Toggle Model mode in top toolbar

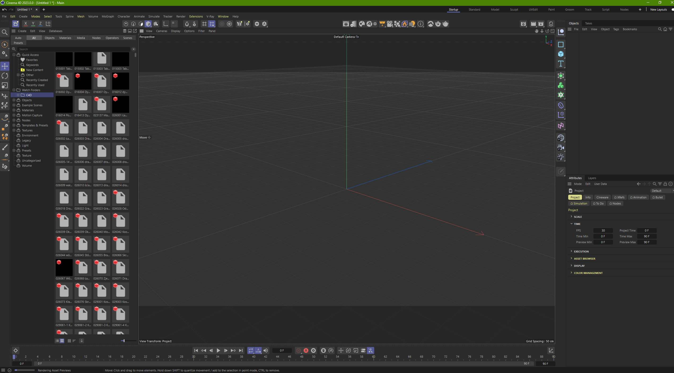click(x=148, y=24)
